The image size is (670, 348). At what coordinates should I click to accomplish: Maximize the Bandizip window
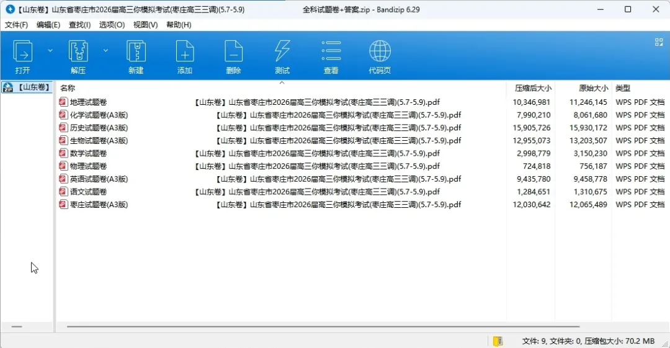click(x=628, y=9)
